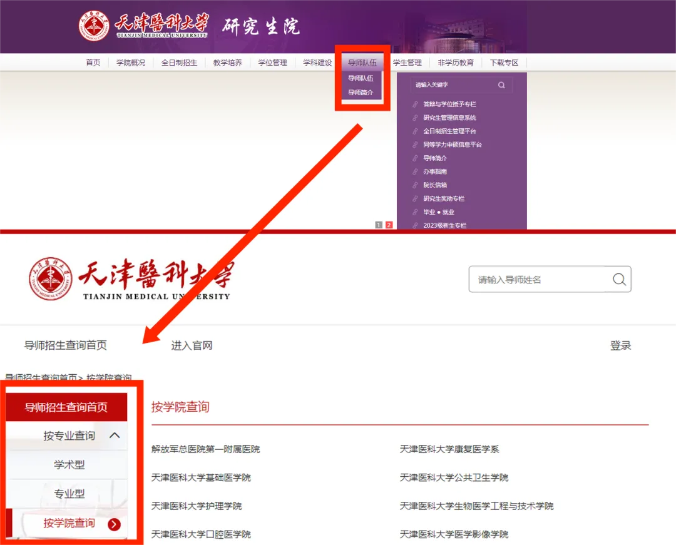This screenshot has height=545, width=676.
Task: Click the magnifier icon beside tutor name field
Action: pos(619,280)
